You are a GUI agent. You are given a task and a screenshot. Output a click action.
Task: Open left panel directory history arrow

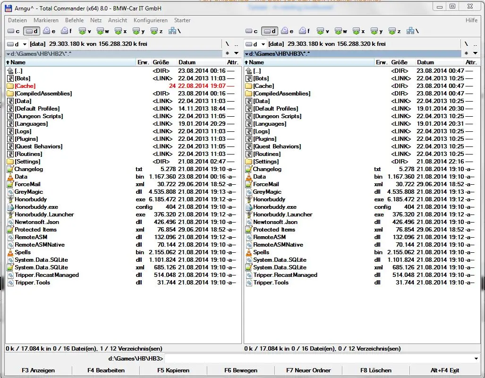236,53
